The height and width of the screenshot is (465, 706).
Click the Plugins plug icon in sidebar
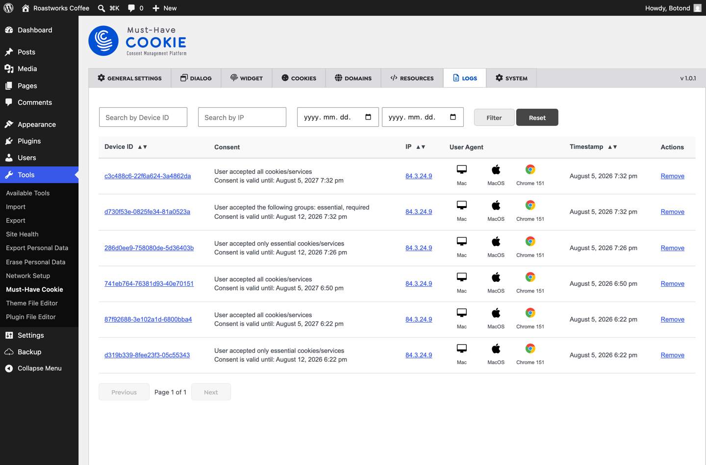tap(9, 141)
